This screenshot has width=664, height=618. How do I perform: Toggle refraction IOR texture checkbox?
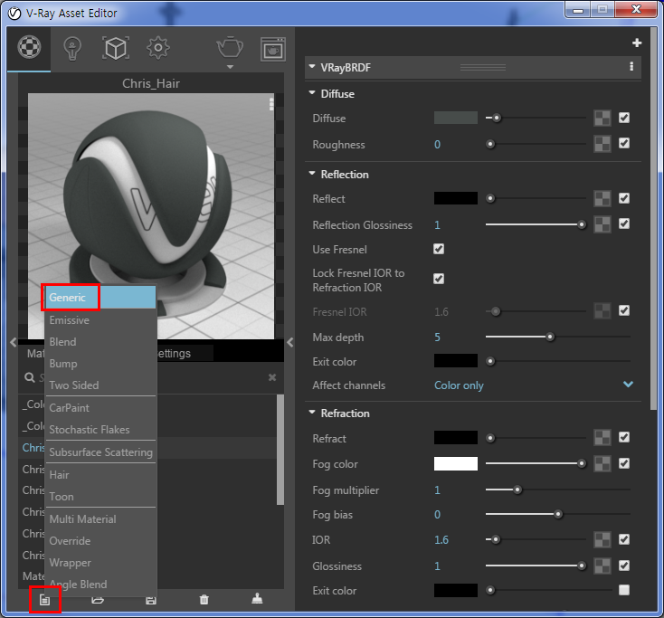pos(624,539)
